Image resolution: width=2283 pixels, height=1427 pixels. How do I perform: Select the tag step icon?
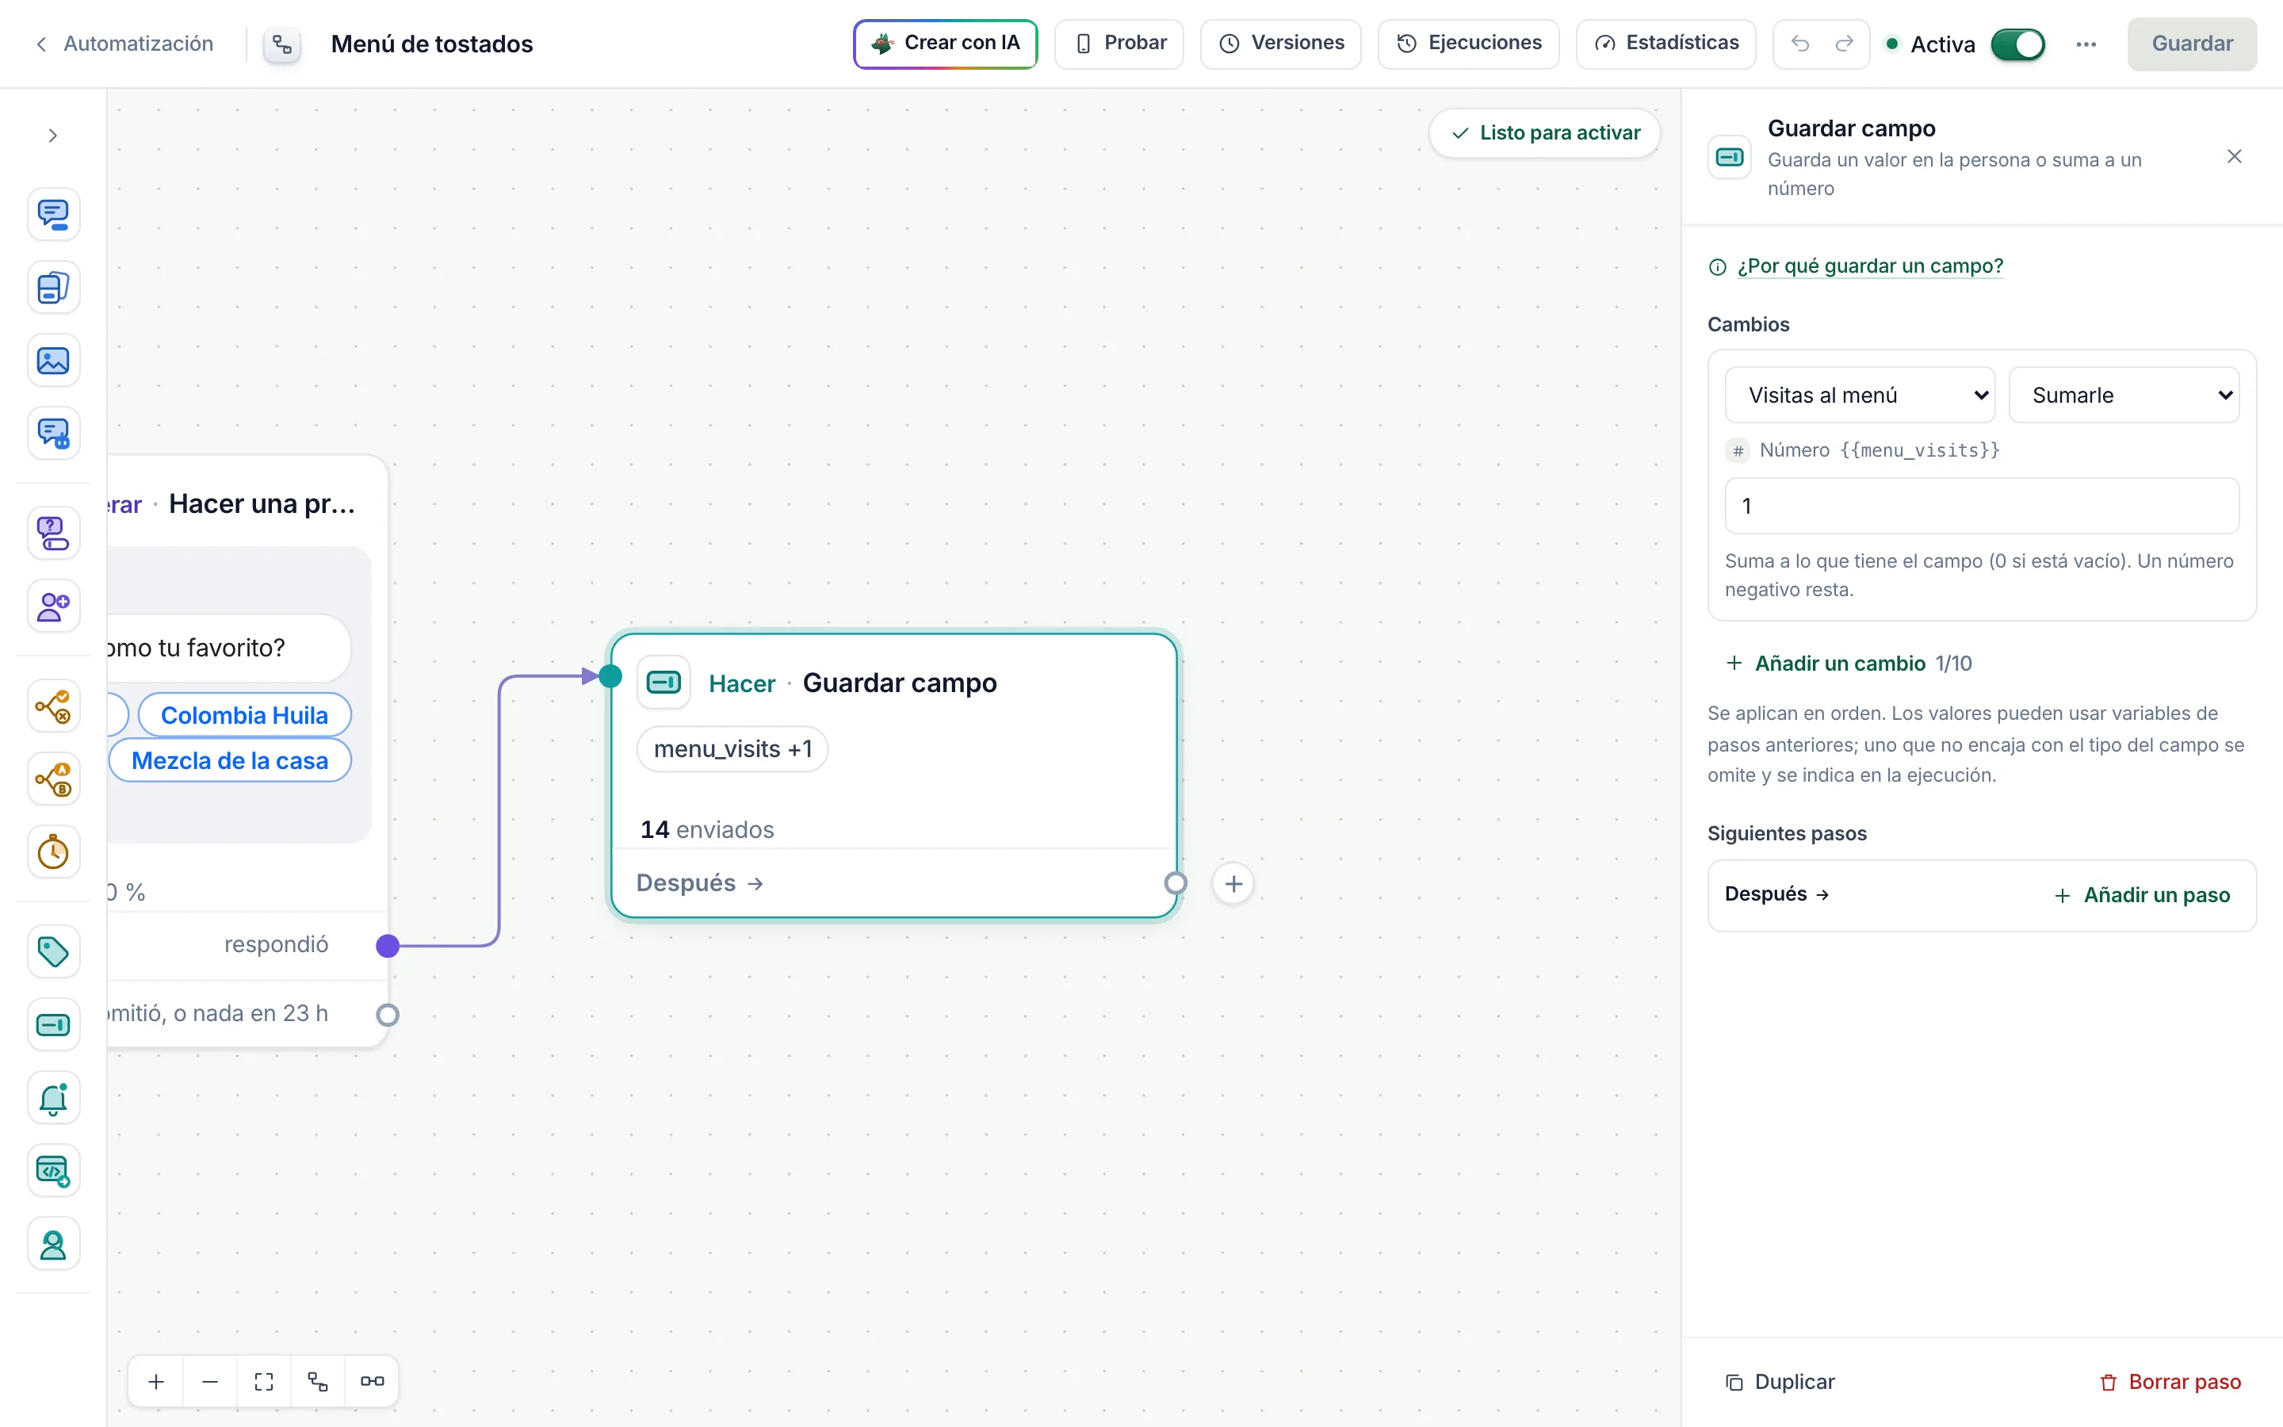point(53,951)
